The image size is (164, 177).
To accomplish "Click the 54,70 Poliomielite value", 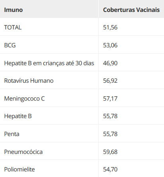I will pos(110,169).
